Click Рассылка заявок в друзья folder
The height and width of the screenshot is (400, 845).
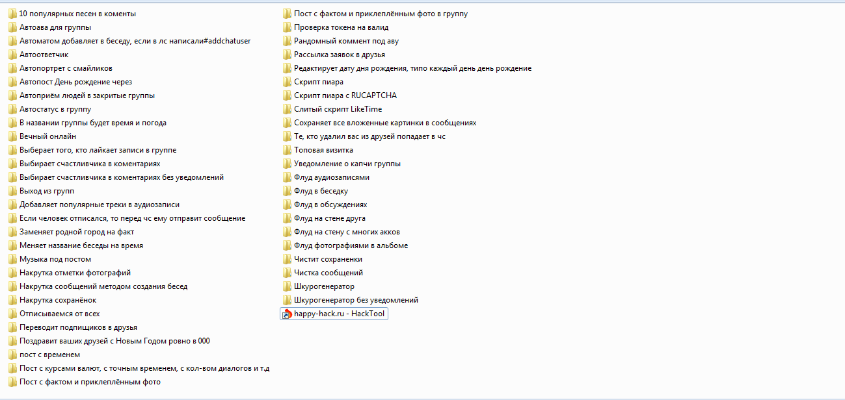(x=339, y=55)
